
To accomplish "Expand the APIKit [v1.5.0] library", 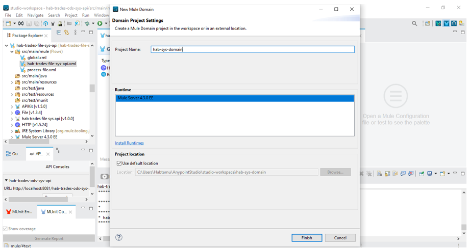I will click(x=12, y=106).
